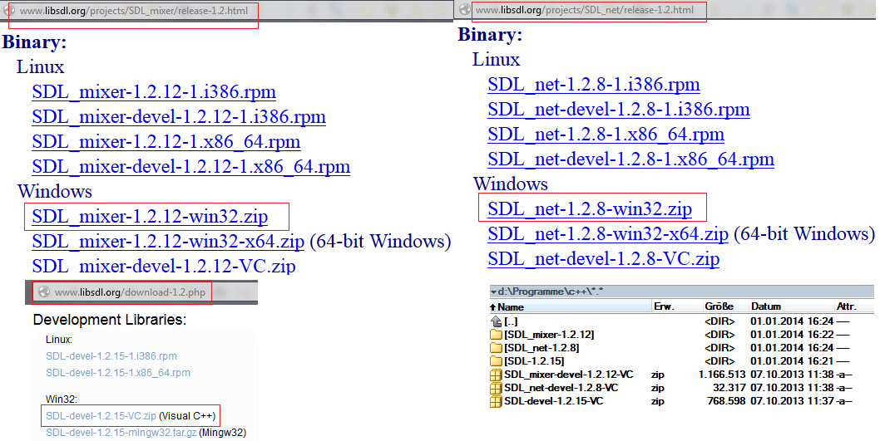Viewport: 880px width, 441px height.
Task: Click SDL_net-devel-1.2.8-VC file name
Action: (x=561, y=389)
